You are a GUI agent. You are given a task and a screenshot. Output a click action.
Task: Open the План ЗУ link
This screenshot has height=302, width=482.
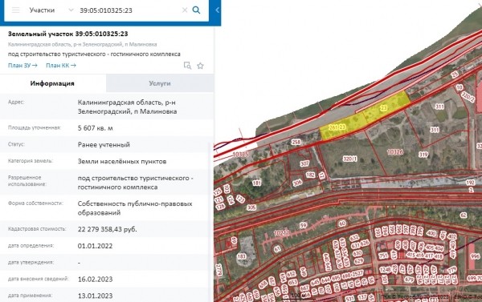click(22, 66)
